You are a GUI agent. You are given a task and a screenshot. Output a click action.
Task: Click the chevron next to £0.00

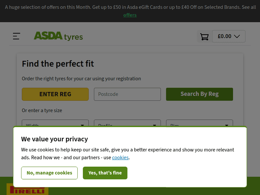(x=237, y=36)
